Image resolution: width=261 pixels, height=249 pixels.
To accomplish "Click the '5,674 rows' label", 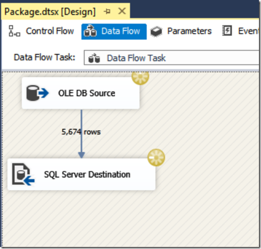I will point(81,132).
